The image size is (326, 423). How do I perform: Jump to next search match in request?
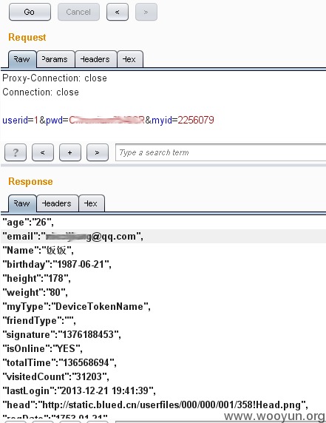98,152
